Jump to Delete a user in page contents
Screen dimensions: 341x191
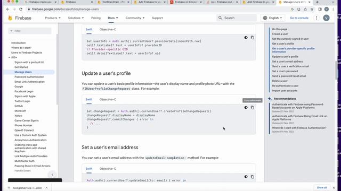tap(280, 81)
